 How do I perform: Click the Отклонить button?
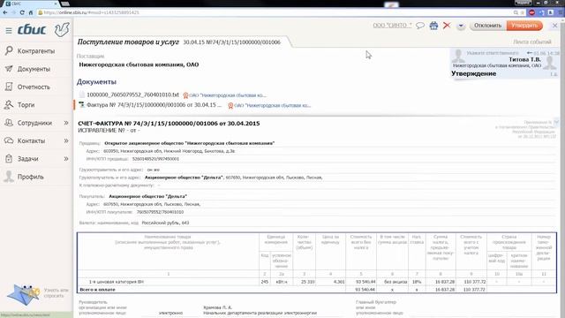[x=487, y=26]
